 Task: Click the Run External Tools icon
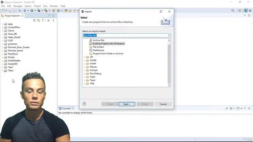coord(46,11)
